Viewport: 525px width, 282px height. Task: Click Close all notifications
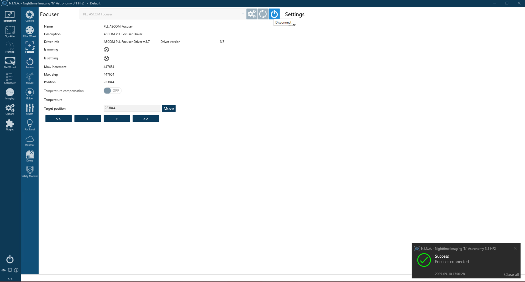511,274
